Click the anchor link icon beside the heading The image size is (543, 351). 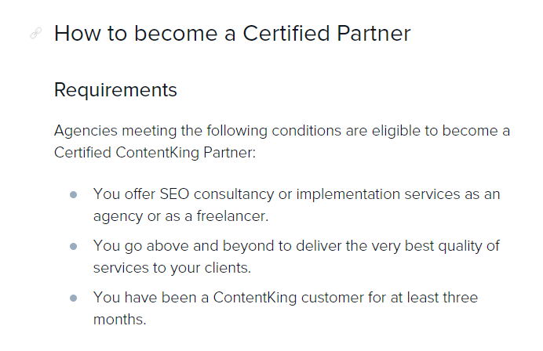(x=35, y=33)
